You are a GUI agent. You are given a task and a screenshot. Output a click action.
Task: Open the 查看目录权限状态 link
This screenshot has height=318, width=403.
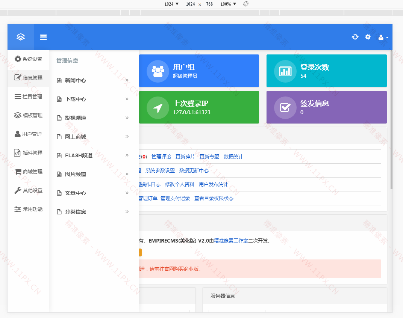214,198
